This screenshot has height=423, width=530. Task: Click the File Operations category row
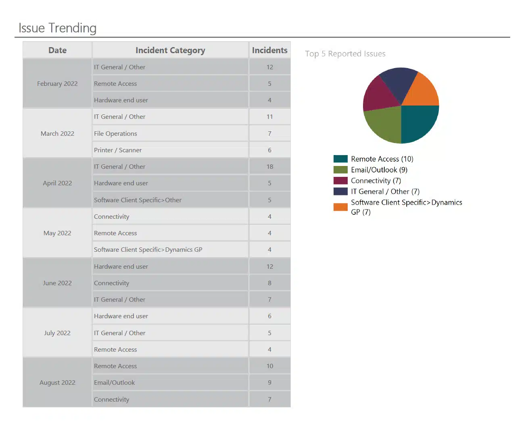tap(170, 133)
